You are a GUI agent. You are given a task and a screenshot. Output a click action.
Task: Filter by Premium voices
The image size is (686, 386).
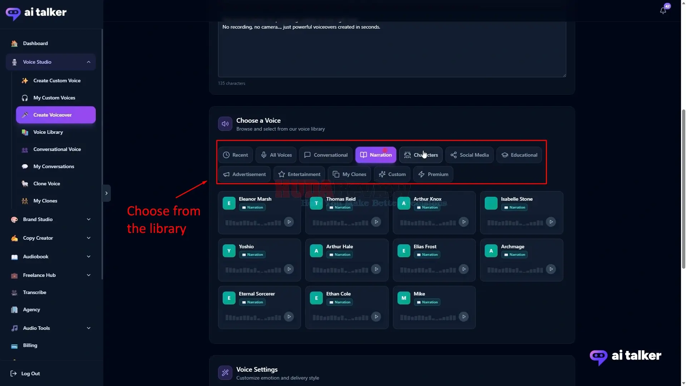[433, 174]
